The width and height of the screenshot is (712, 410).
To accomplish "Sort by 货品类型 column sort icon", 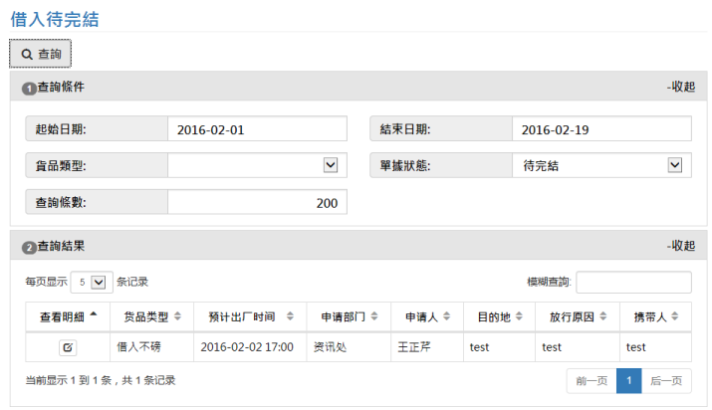I will click(x=178, y=317).
